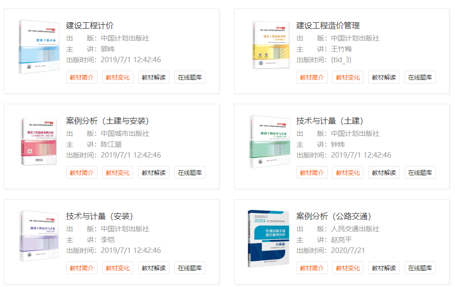The height and width of the screenshot is (287, 455).
Task: Open the 技术与计量（土建）title
Action: 330,121
